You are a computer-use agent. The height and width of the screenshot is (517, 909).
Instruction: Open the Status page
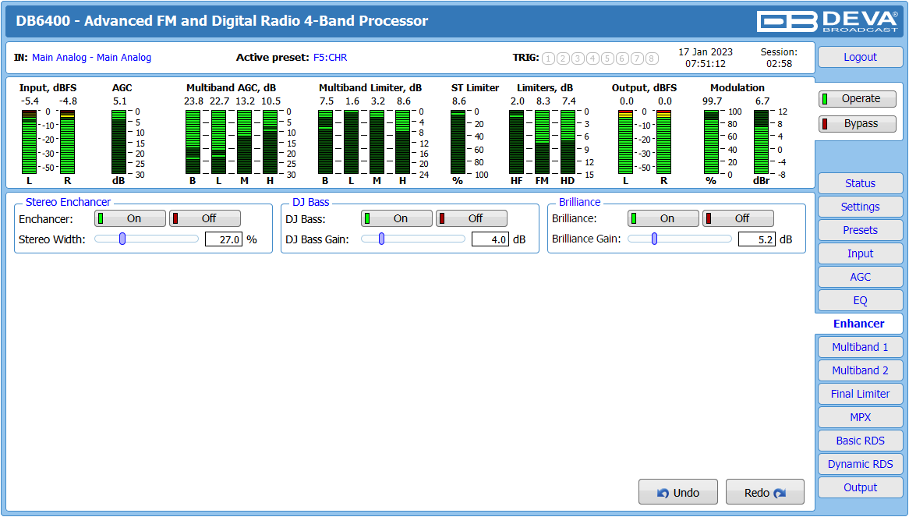(861, 183)
